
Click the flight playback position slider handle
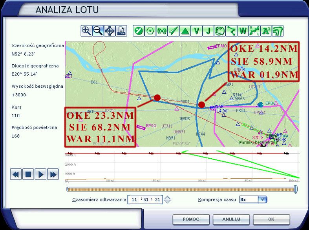point(296,190)
